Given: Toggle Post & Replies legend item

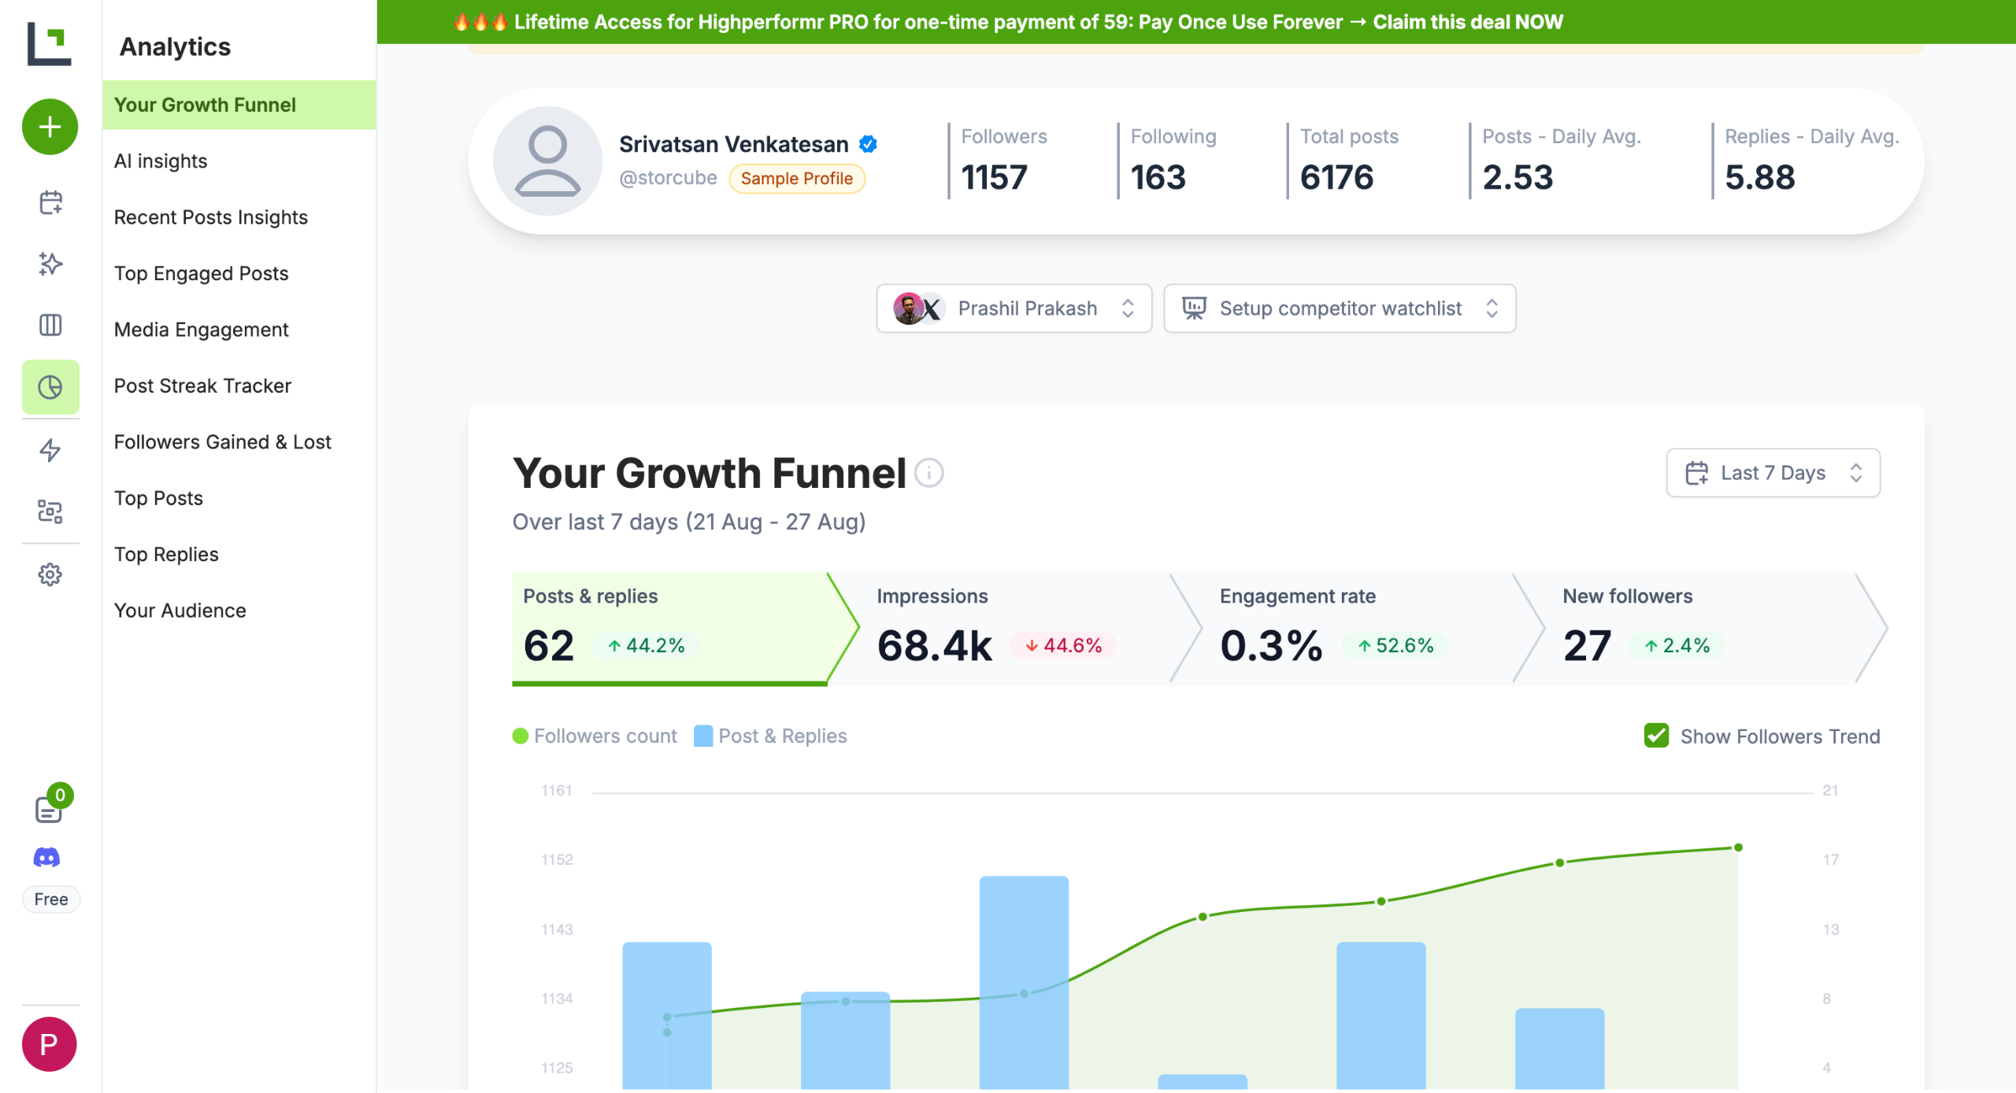Looking at the screenshot, I should [770, 736].
